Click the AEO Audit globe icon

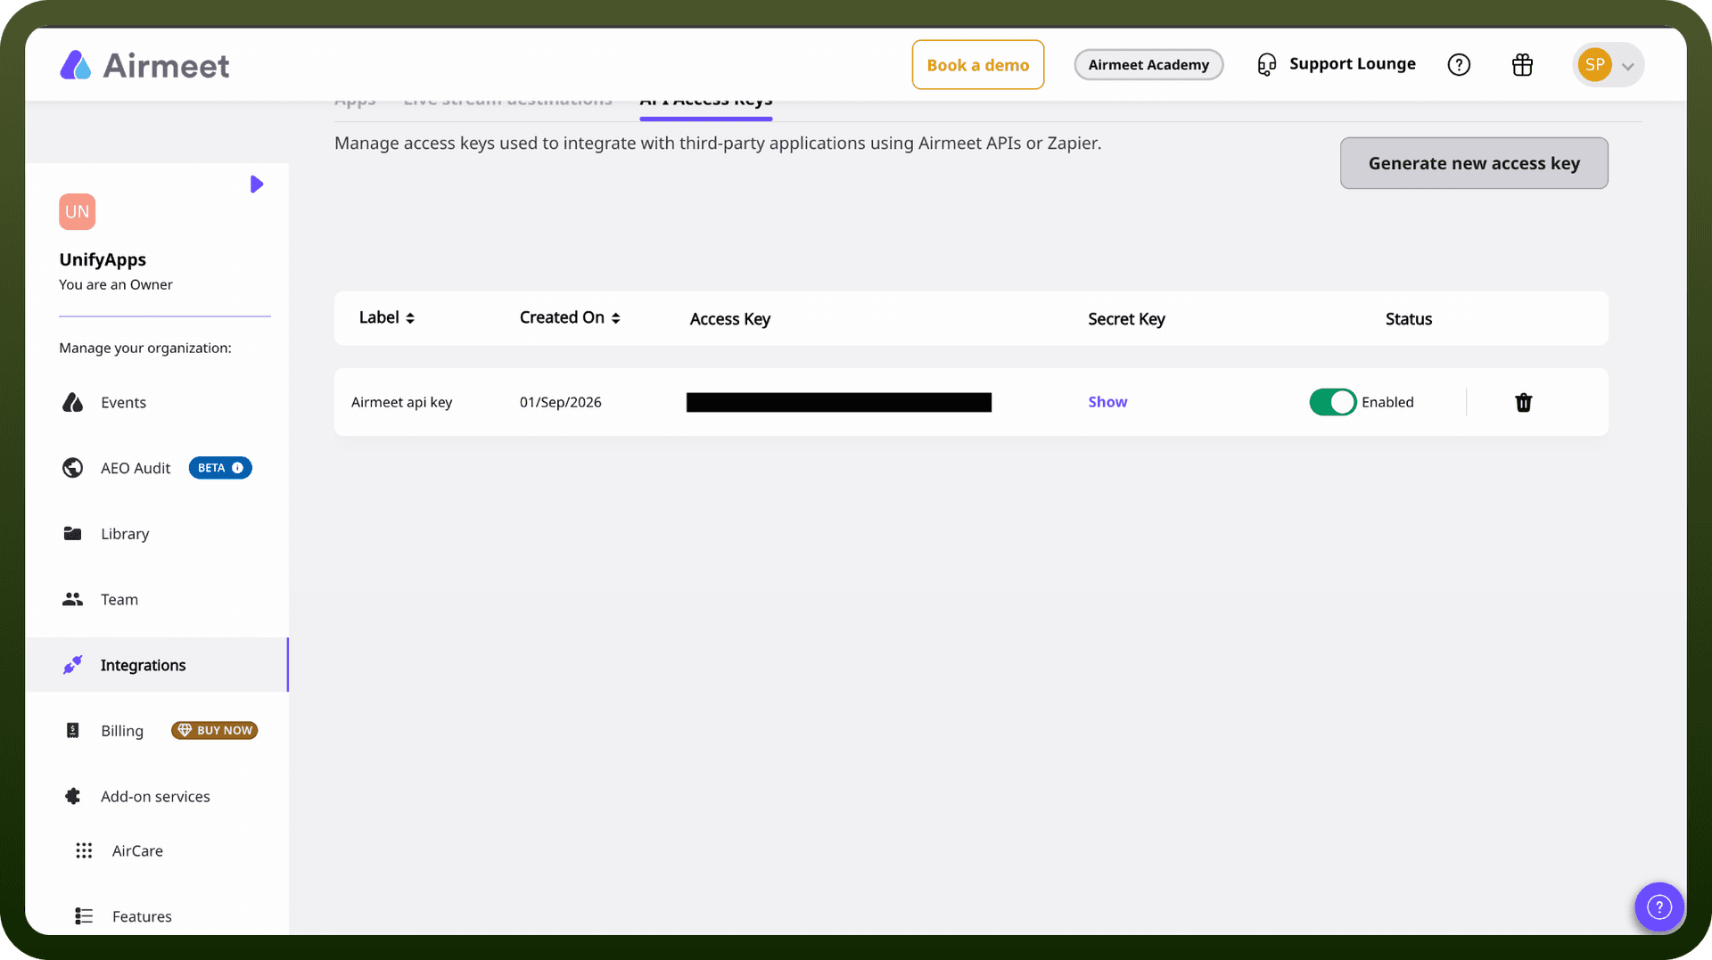point(73,468)
